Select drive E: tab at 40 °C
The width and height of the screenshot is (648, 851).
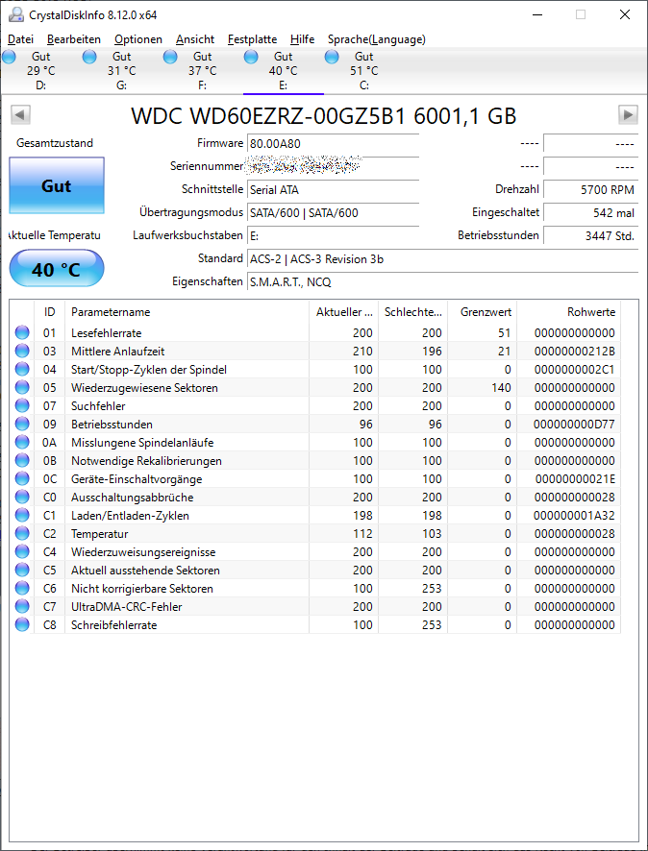pos(283,70)
